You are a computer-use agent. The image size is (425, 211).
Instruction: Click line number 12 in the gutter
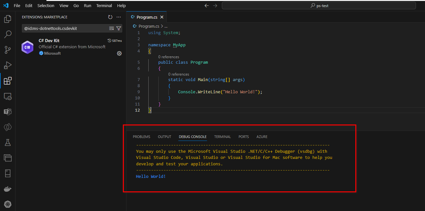pos(138,110)
